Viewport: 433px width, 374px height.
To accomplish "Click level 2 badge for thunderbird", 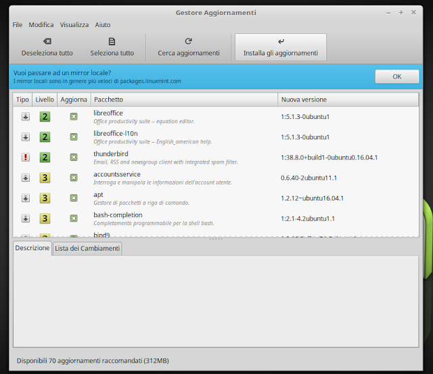I will [45, 158].
